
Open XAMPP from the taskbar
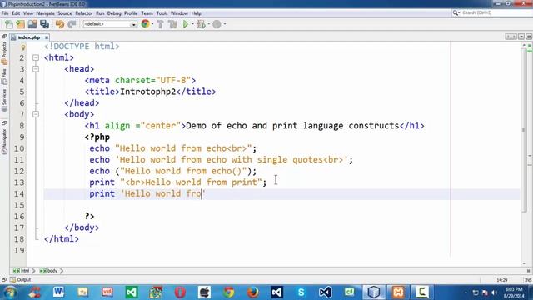tap(398, 292)
